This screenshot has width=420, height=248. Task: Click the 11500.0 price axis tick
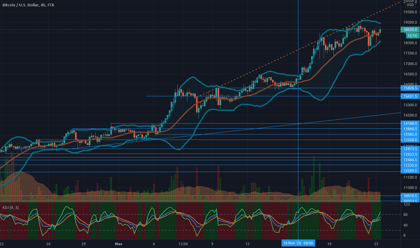pyautogui.click(x=410, y=178)
